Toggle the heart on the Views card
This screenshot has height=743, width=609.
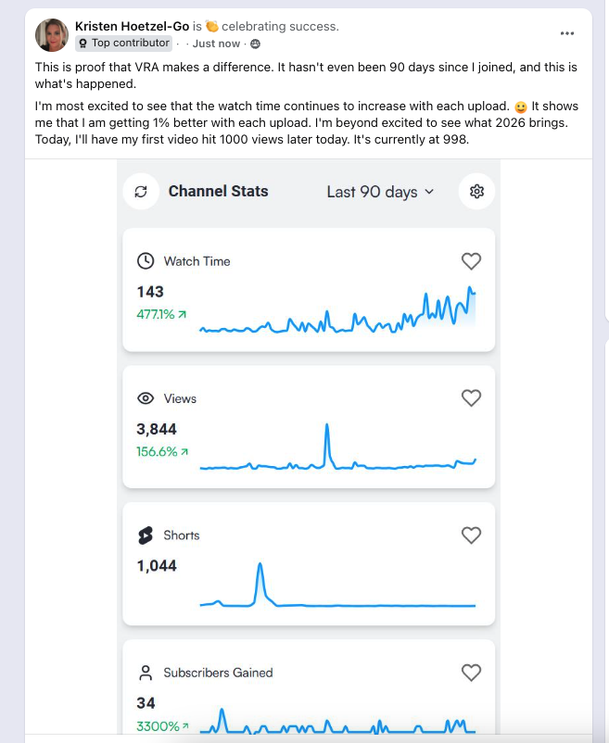point(471,398)
